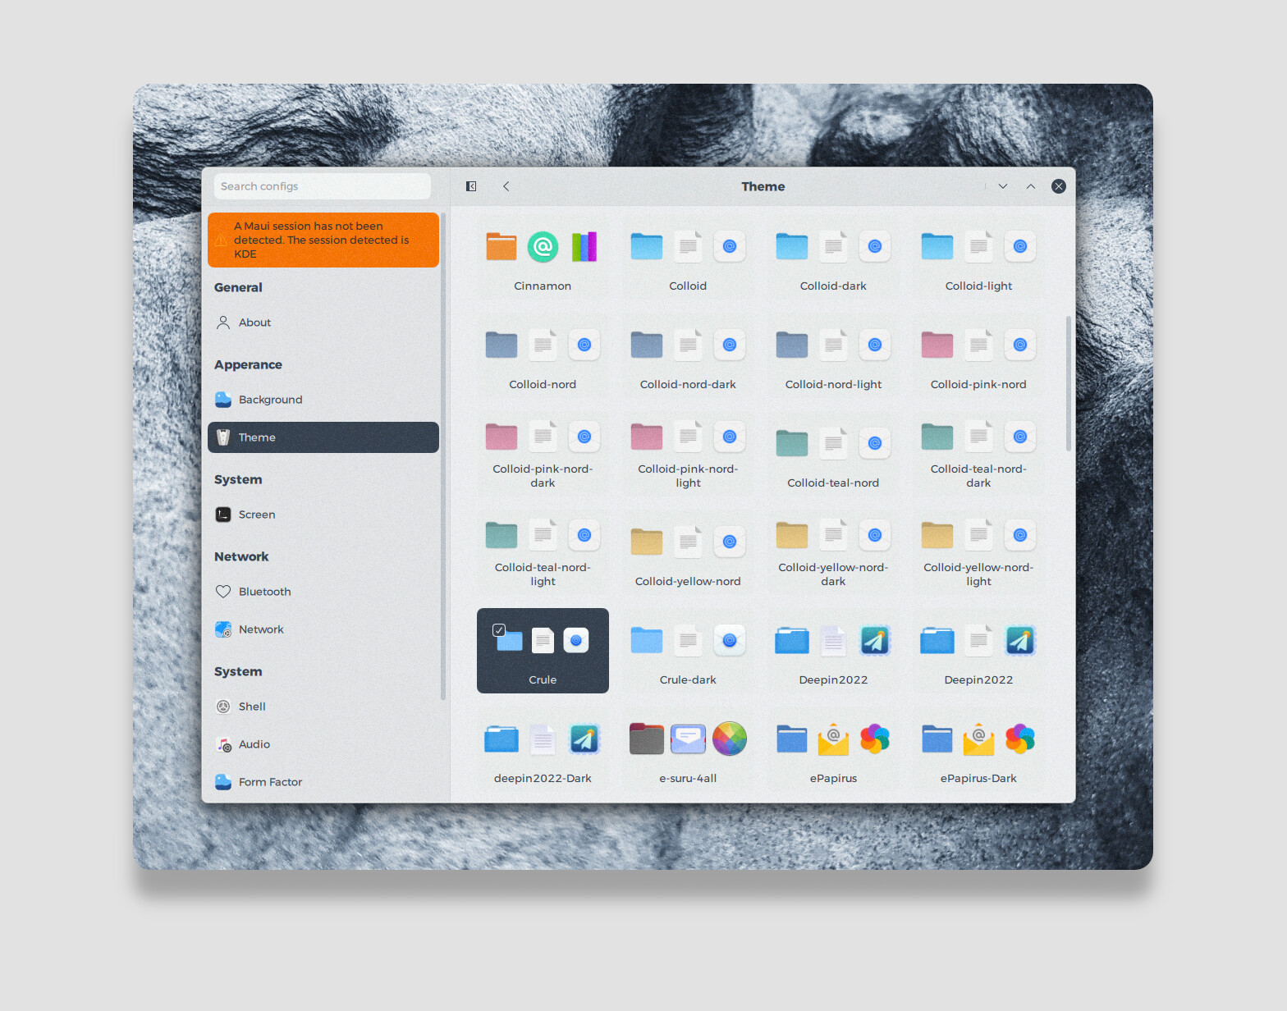Open the Screen settings page

pyautogui.click(x=323, y=515)
